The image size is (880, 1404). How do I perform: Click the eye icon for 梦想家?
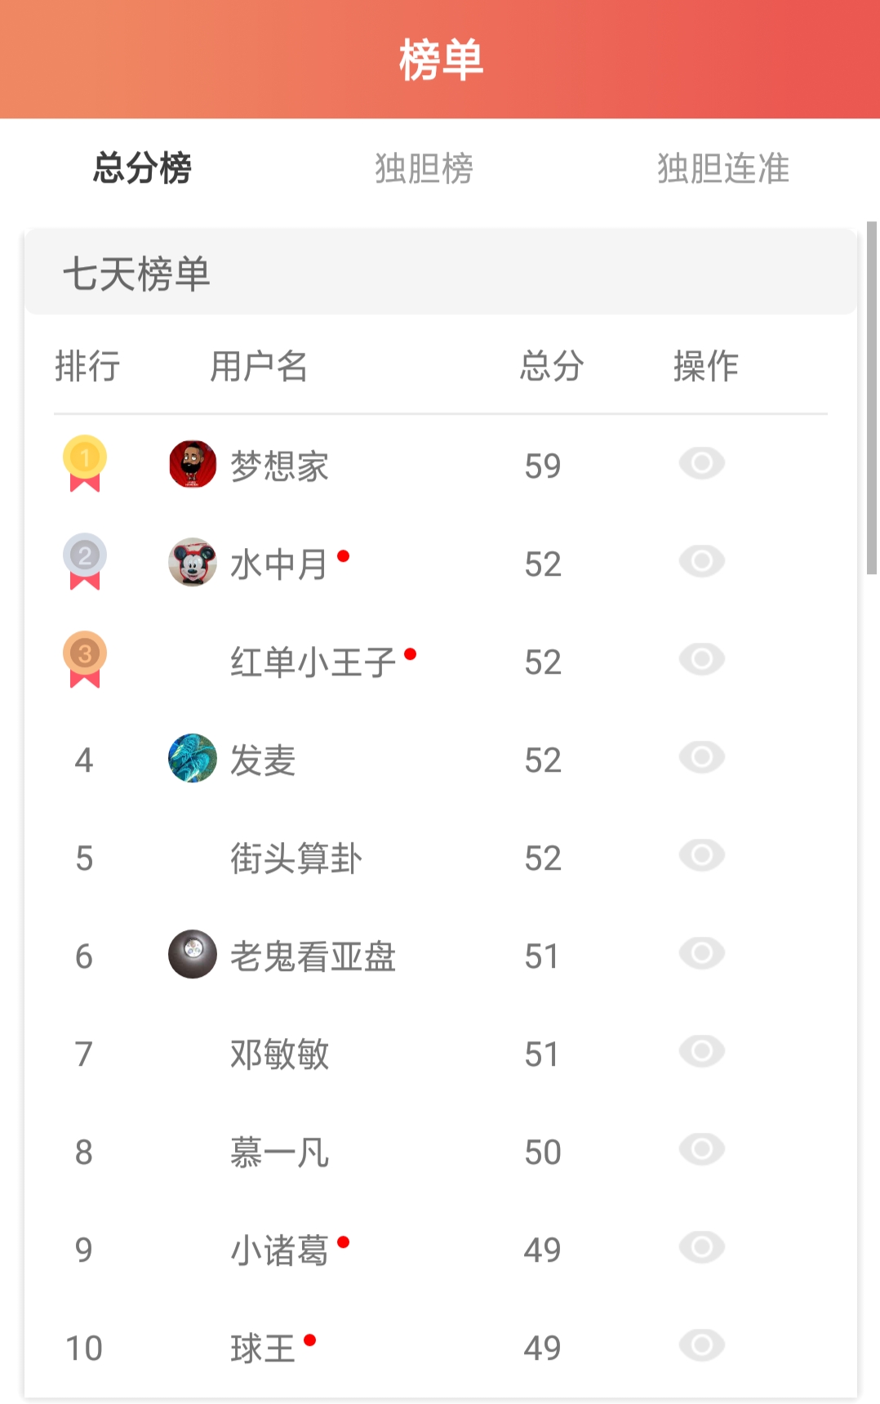pyautogui.click(x=702, y=464)
